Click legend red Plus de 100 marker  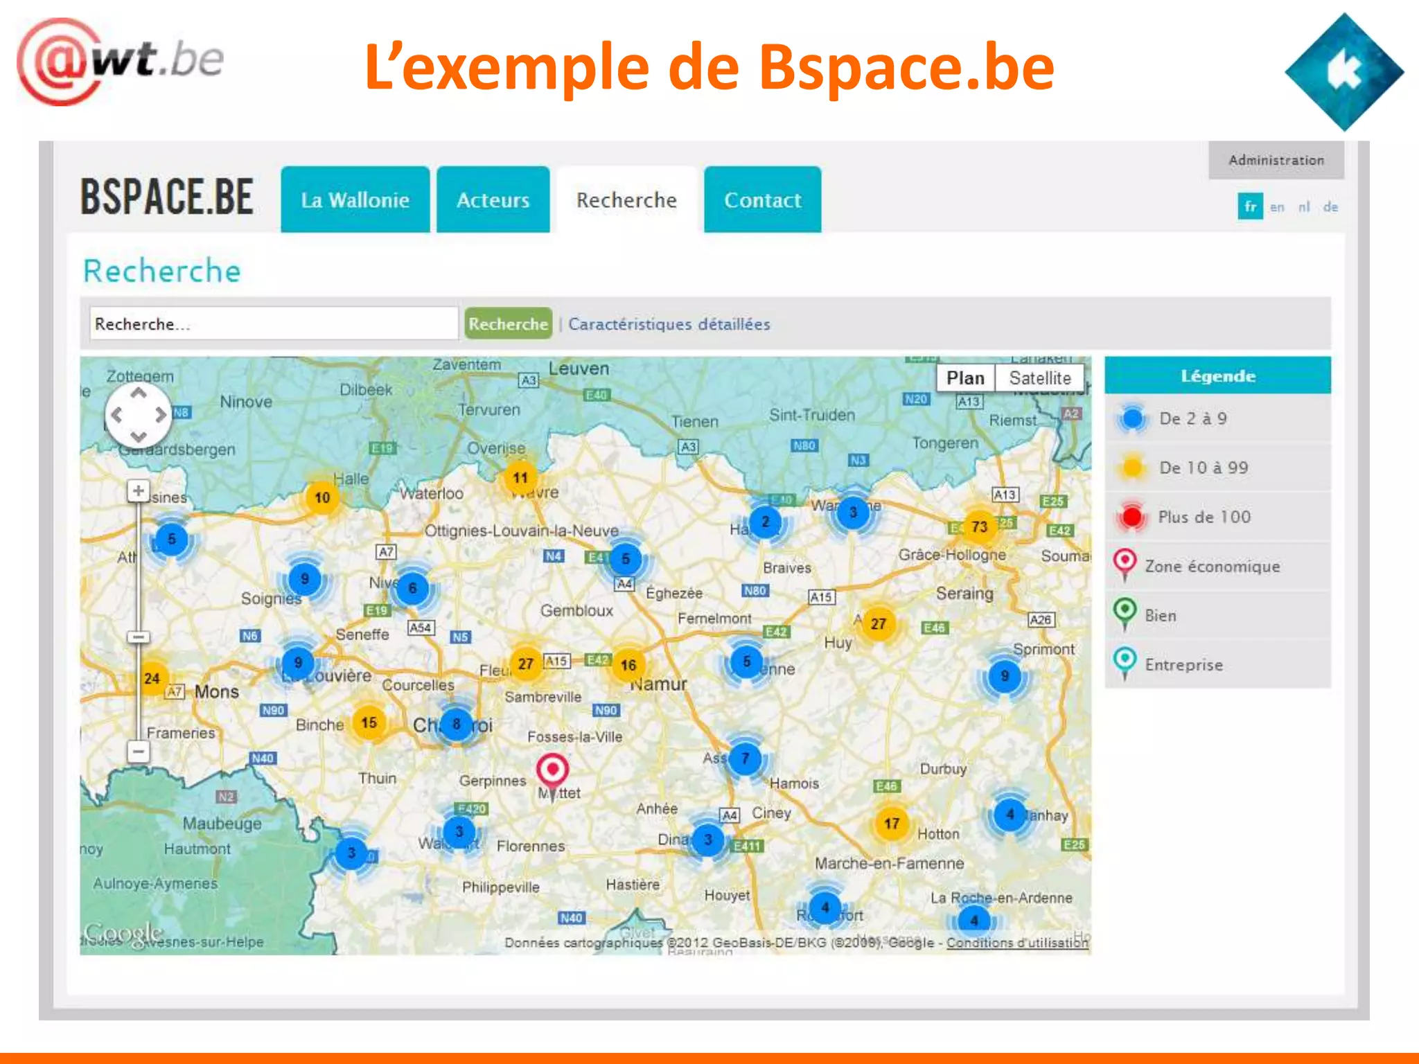(1132, 517)
